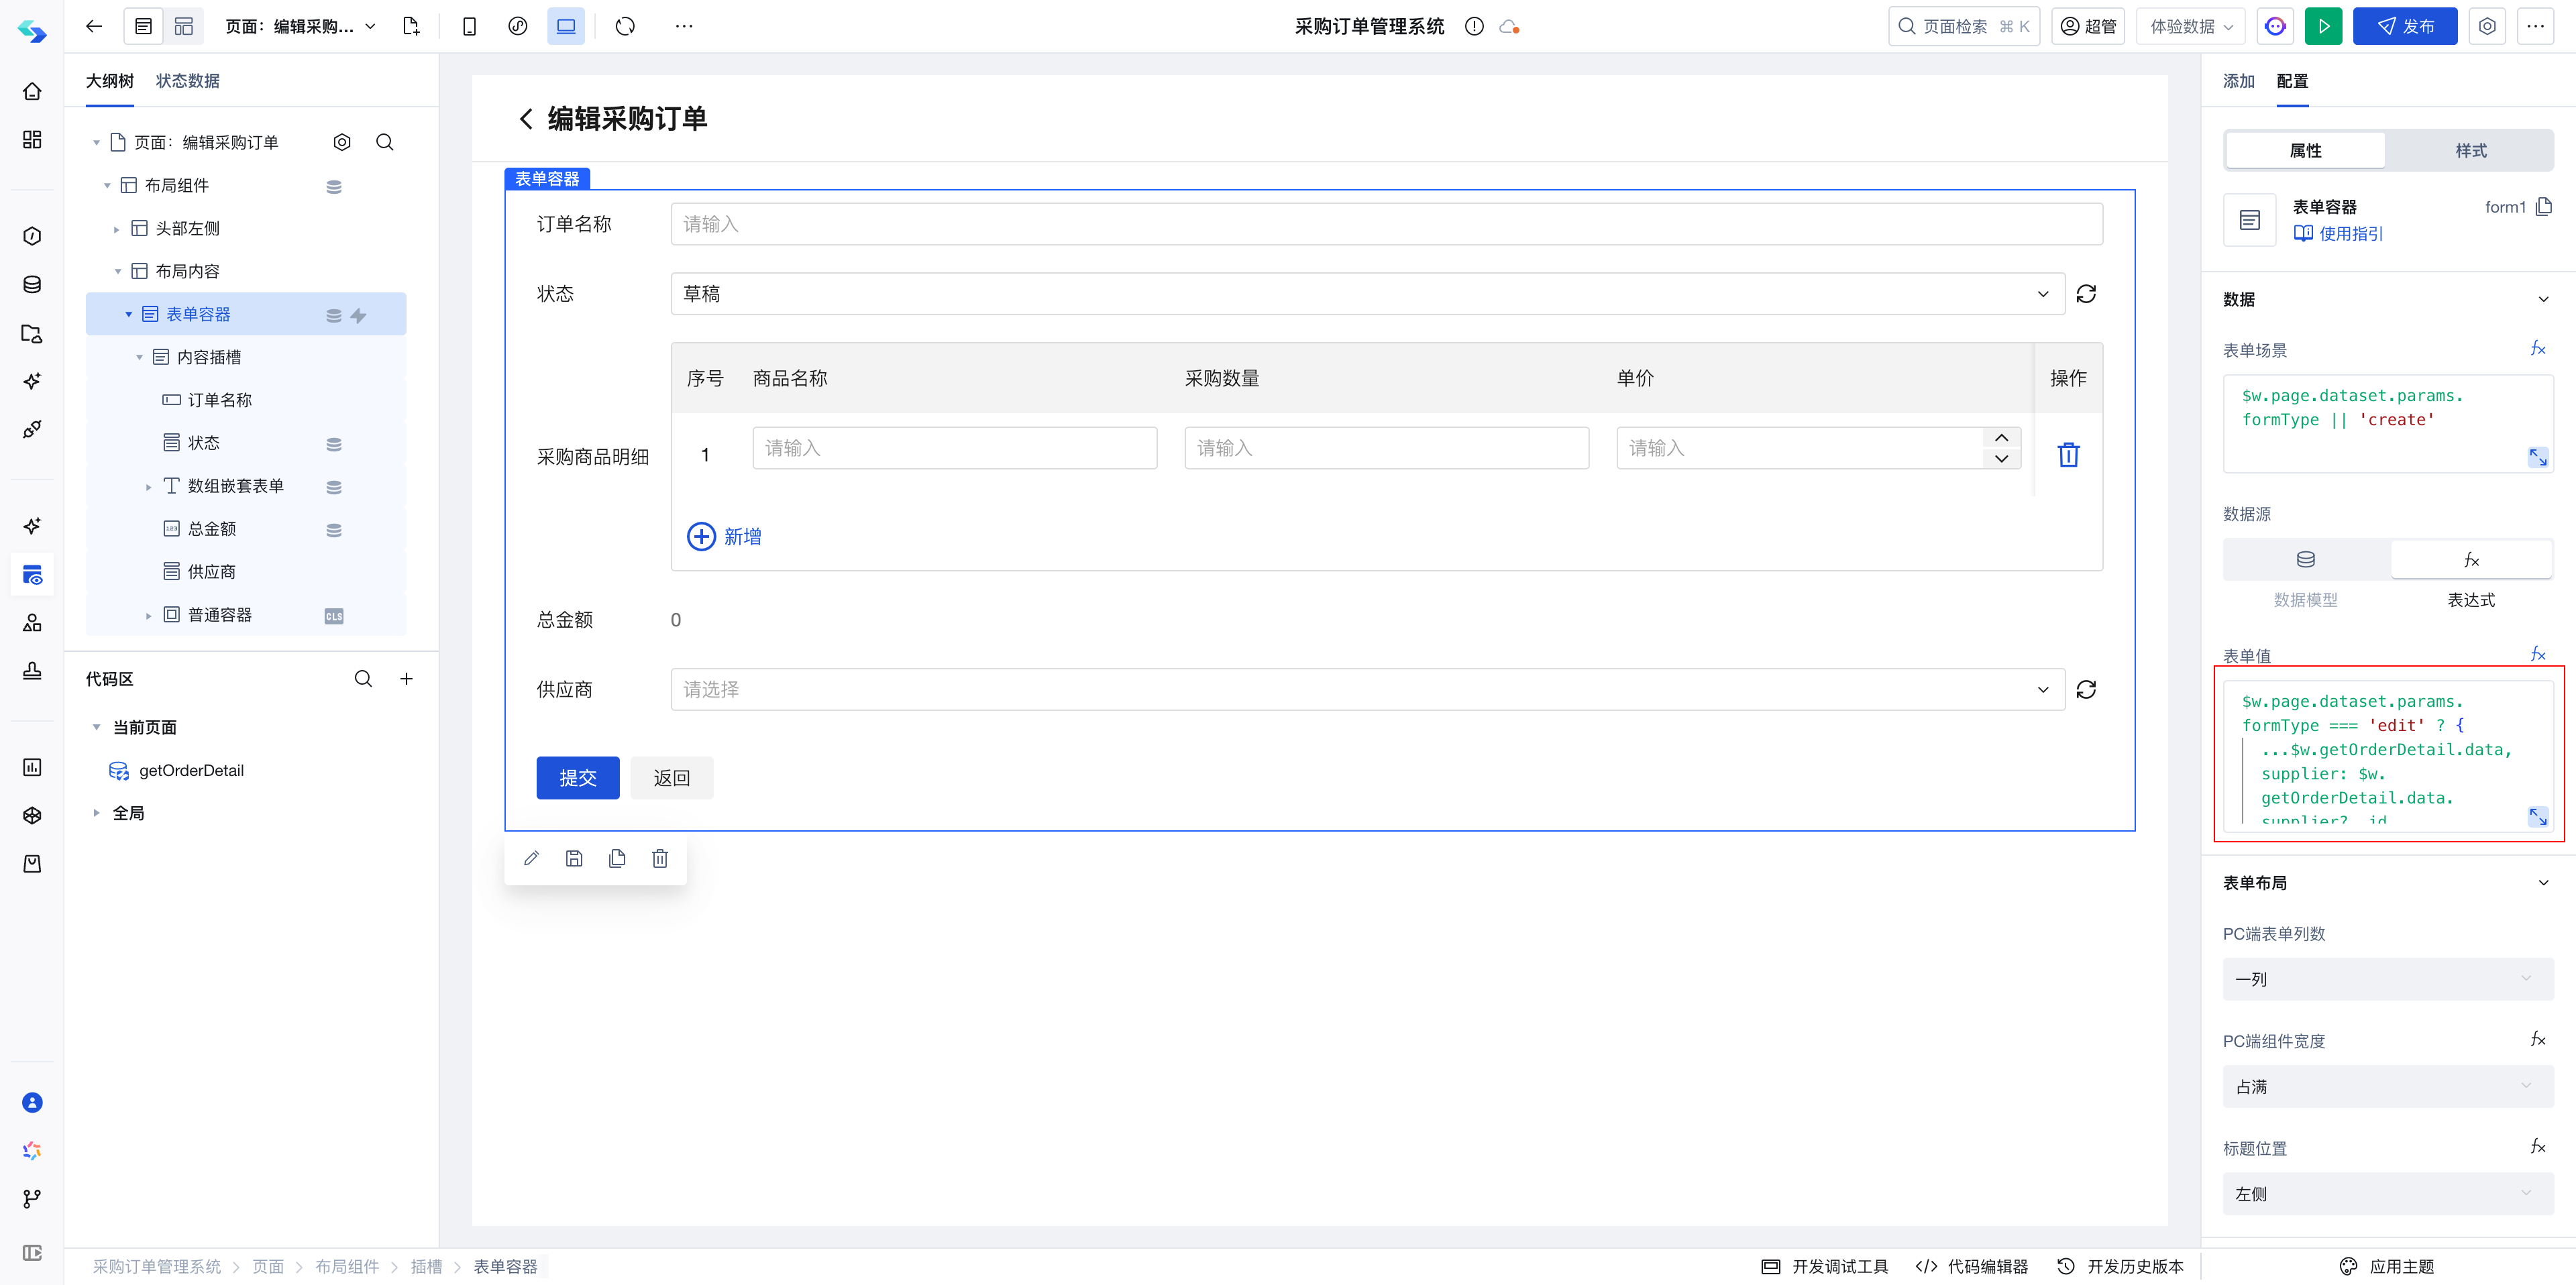The height and width of the screenshot is (1285, 2576).
Task: Click the 订单名称 input field
Action: click(x=1386, y=224)
